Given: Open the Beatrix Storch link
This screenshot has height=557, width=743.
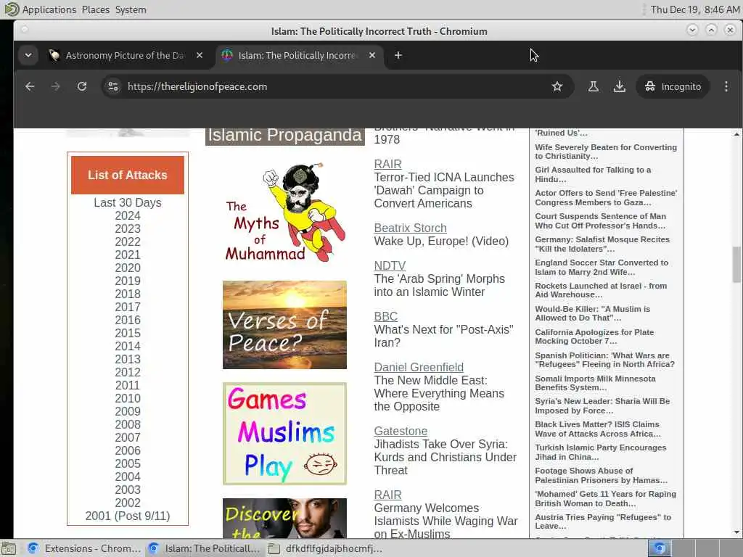Looking at the screenshot, I should tap(411, 228).
